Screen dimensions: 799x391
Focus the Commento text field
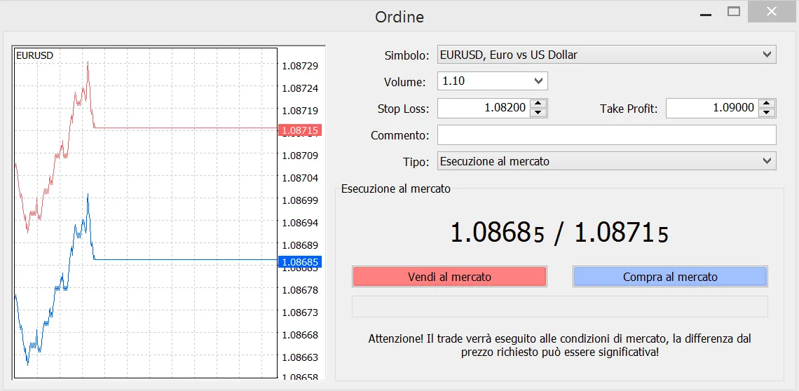coord(606,135)
